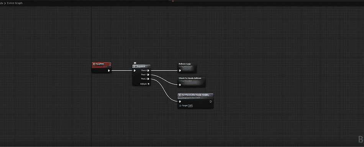Select the Rollover Logic collapsed graph node

point(187,67)
